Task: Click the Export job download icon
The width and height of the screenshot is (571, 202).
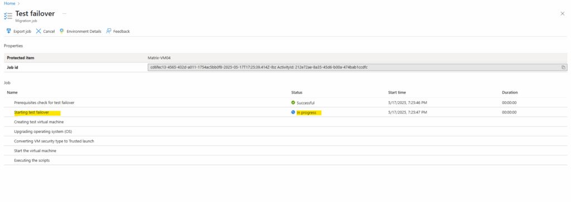Action: 8,31
